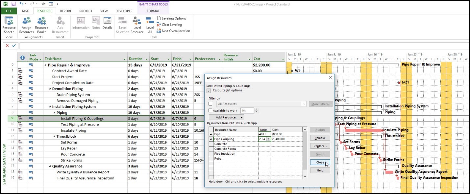Collapse the Demolition Piping summary task
Image resolution: width=470 pixels, height=194 pixels.
pyautogui.click(x=50, y=89)
